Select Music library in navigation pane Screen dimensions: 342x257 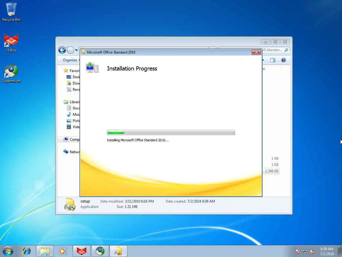73,115
